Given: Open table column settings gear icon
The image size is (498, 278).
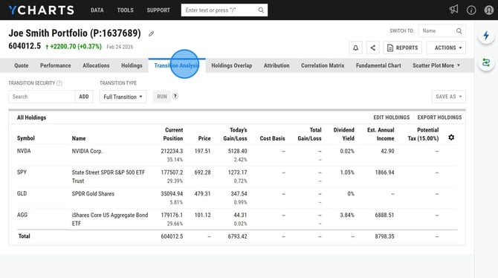Looking at the screenshot, I should tap(451, 138).
